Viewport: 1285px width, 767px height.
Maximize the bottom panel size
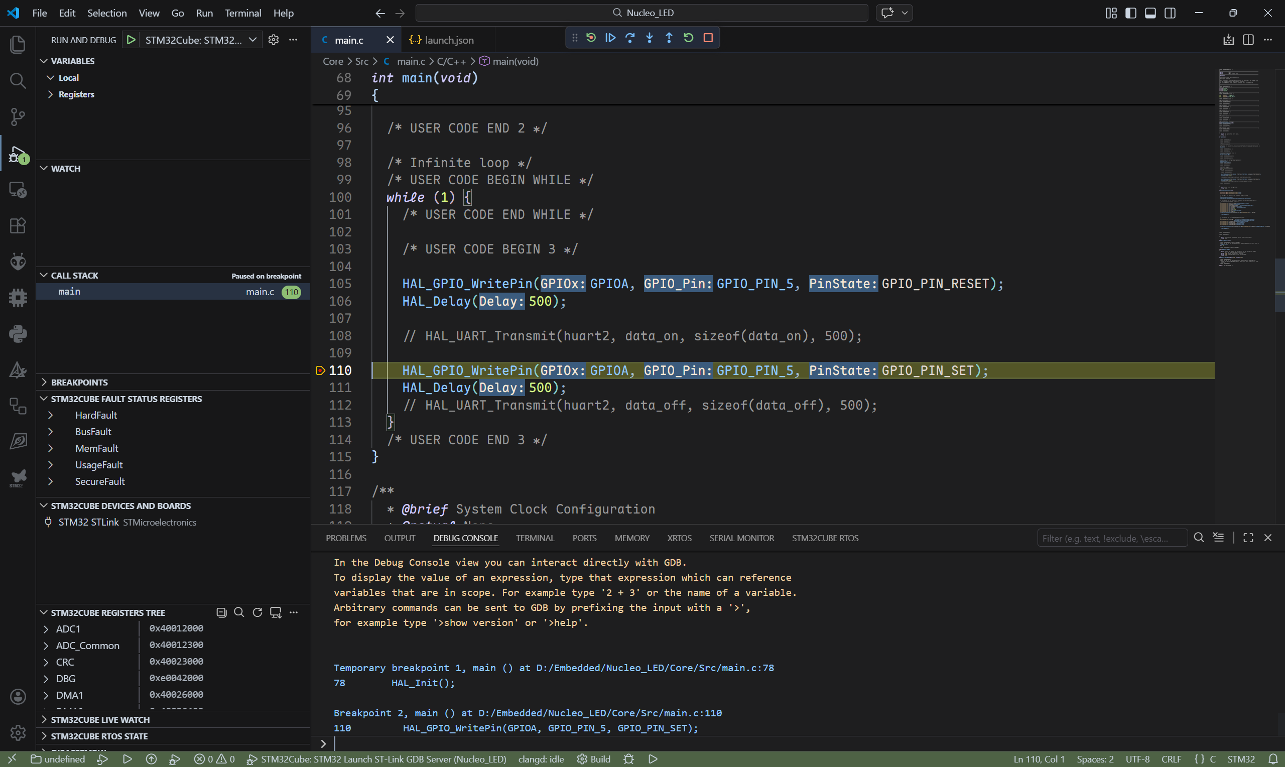click(1248, 538)
